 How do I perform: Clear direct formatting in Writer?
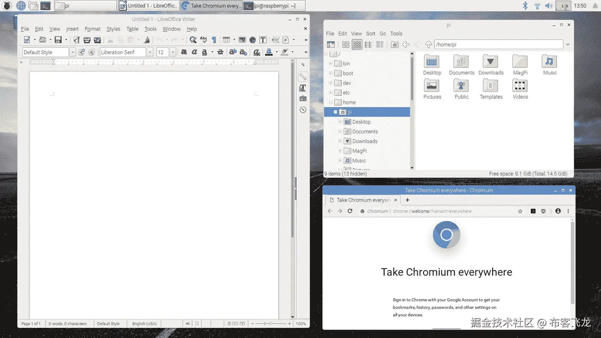256,52
